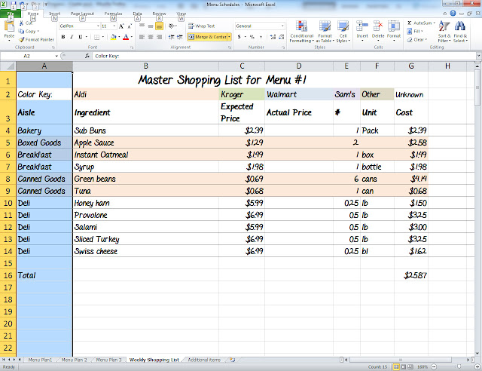Toggle align text left
Viewport: 482px width, 371px height.
tap(142, 37)
